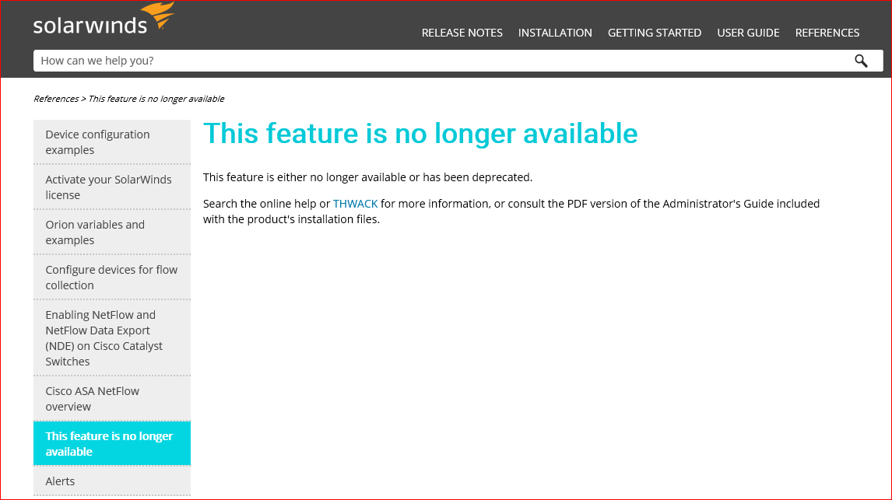Open Alerts in the sidebar
The image size is (892, 500).
pos(112,481)
